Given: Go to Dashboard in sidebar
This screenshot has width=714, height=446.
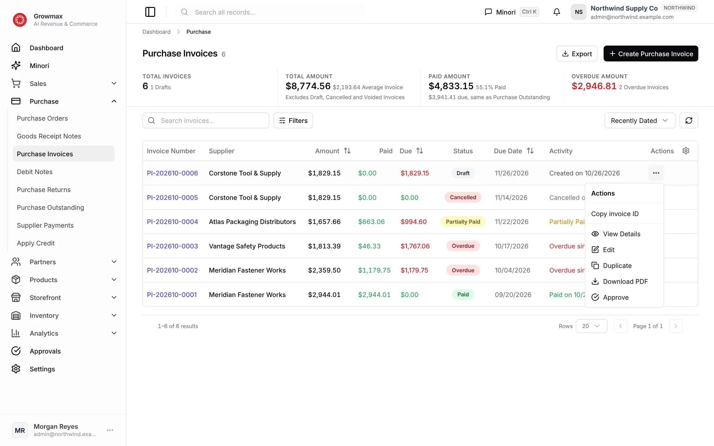Looking at the screenshot, I should point(63,48).
